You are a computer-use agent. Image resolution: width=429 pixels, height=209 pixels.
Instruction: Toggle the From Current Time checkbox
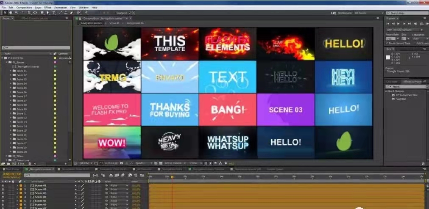point(387,43)
